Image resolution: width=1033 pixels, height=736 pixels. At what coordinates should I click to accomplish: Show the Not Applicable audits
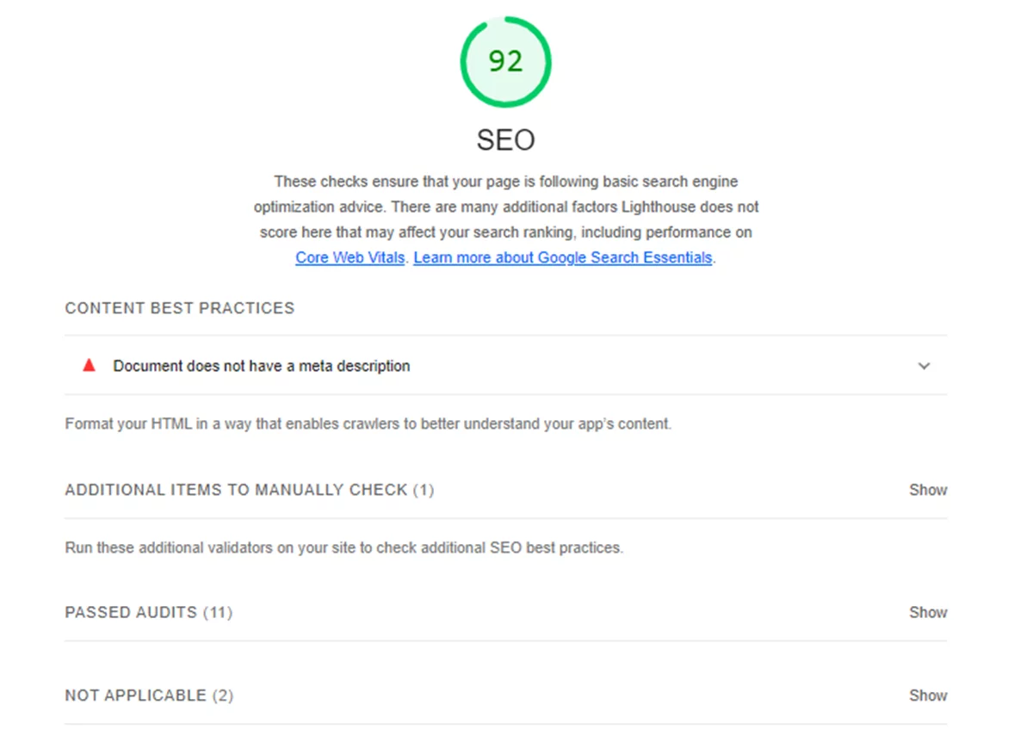pyautogui.click(x=927, y=695)
